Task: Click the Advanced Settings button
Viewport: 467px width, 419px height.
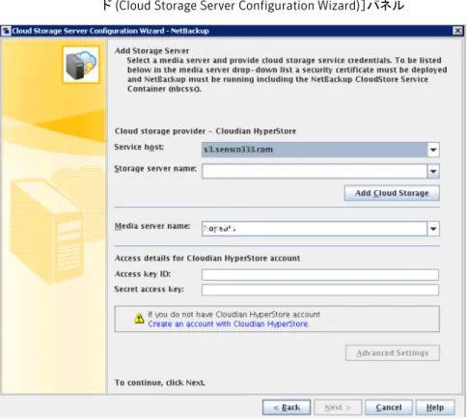Action: coord(393,353)
